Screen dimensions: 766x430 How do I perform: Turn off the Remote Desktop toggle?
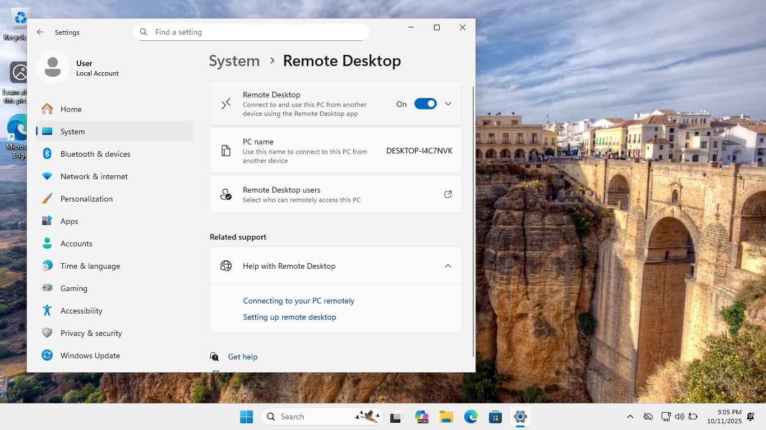425,104
